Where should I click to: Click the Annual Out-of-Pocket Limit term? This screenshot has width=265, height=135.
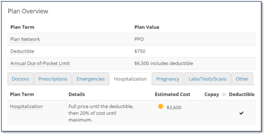(x=40, y=64)
